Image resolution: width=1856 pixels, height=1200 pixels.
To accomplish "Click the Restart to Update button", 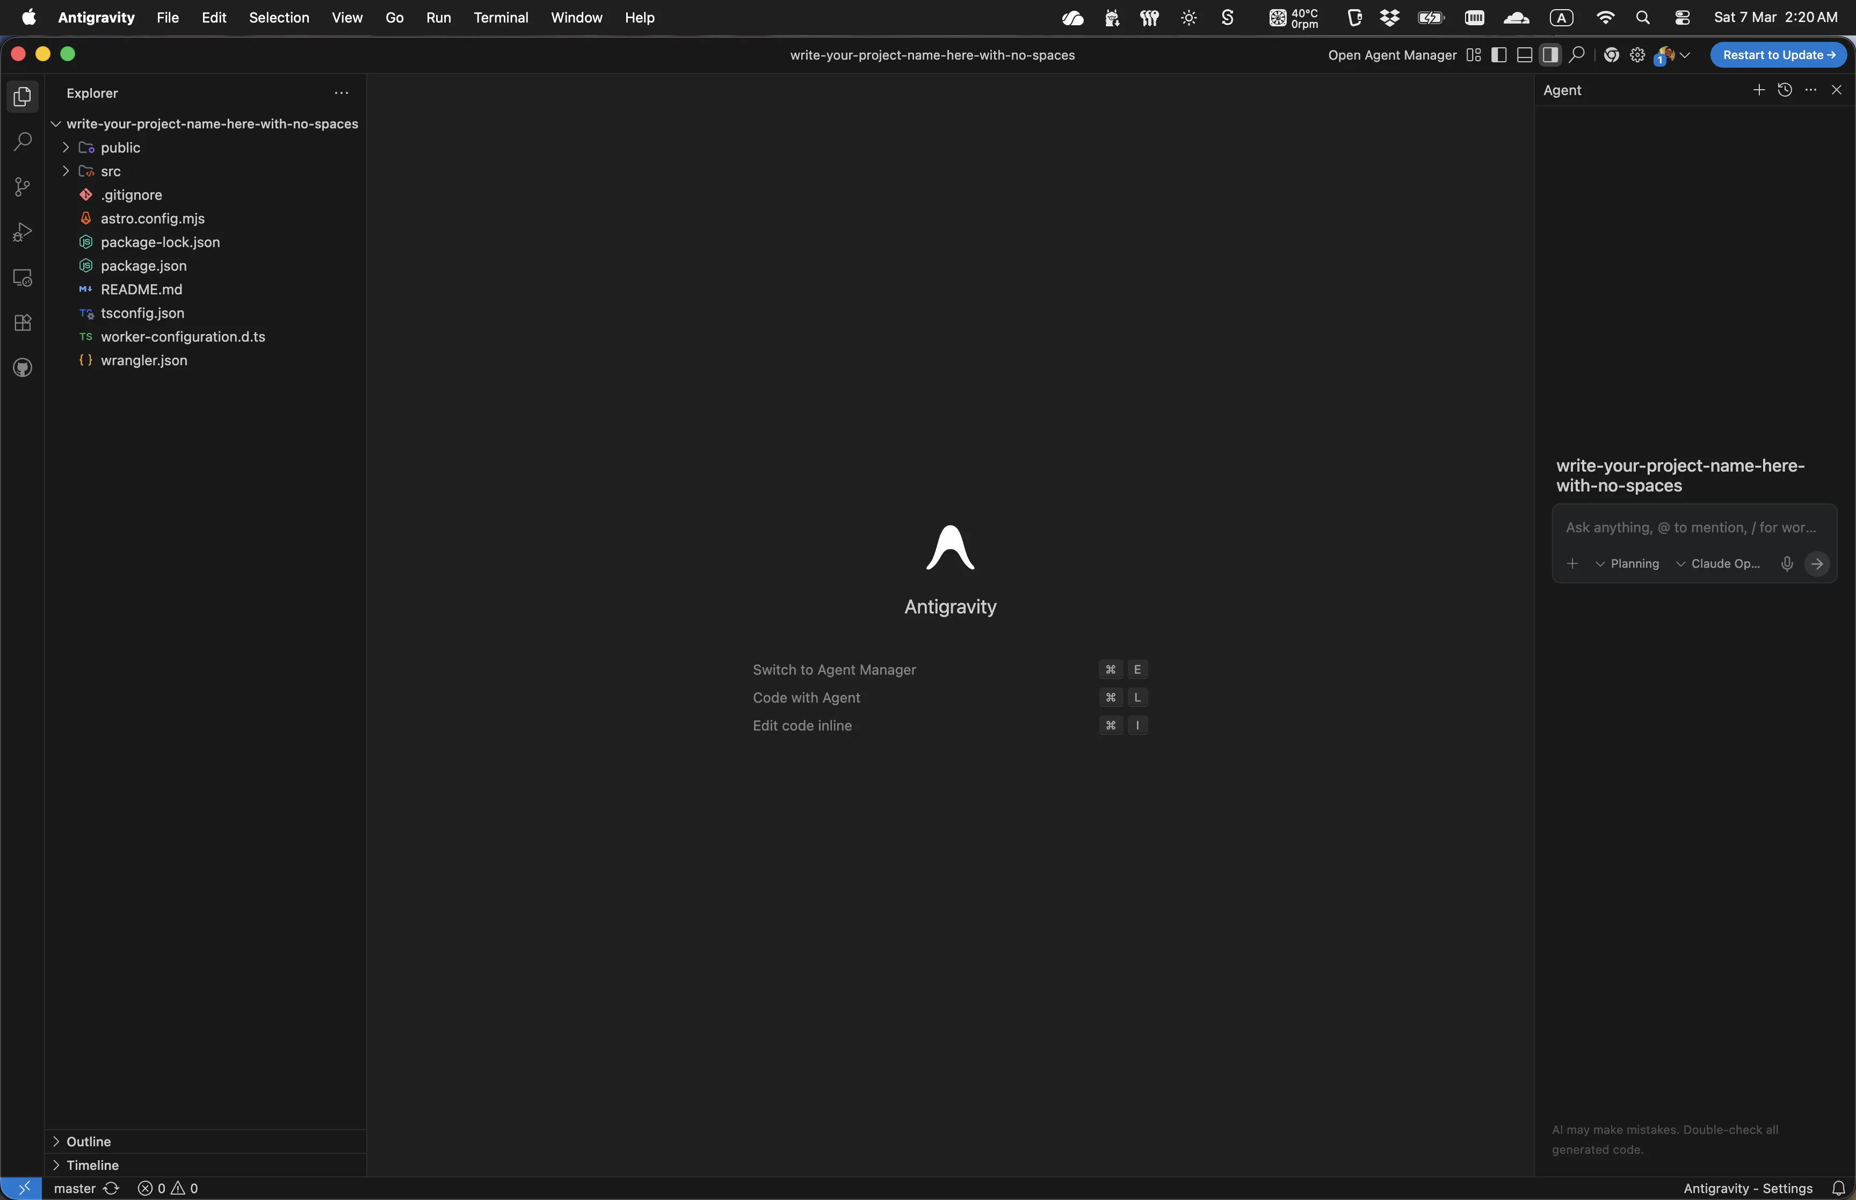I will (x=1778, y=55).
